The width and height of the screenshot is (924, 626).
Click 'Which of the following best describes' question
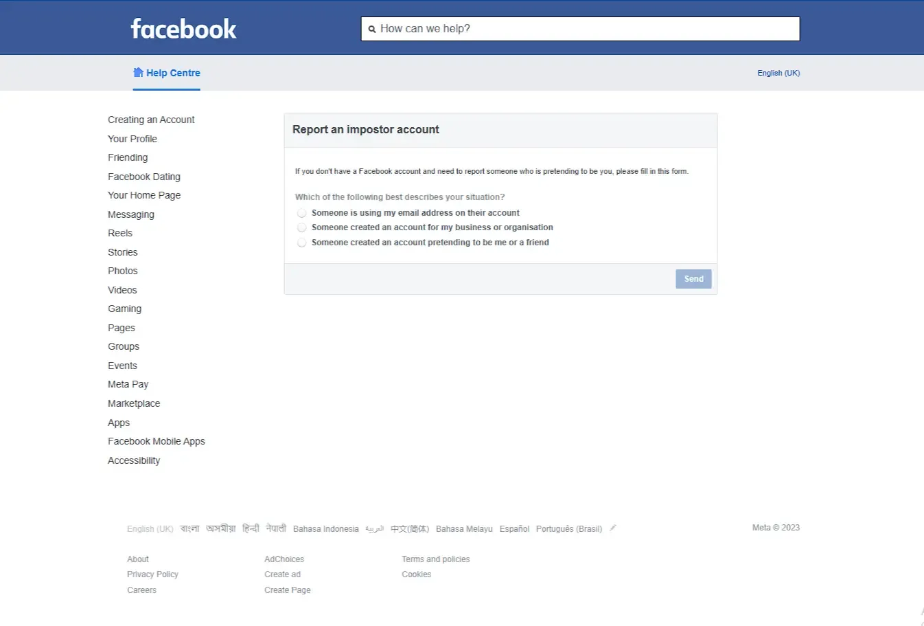[400, 197]
